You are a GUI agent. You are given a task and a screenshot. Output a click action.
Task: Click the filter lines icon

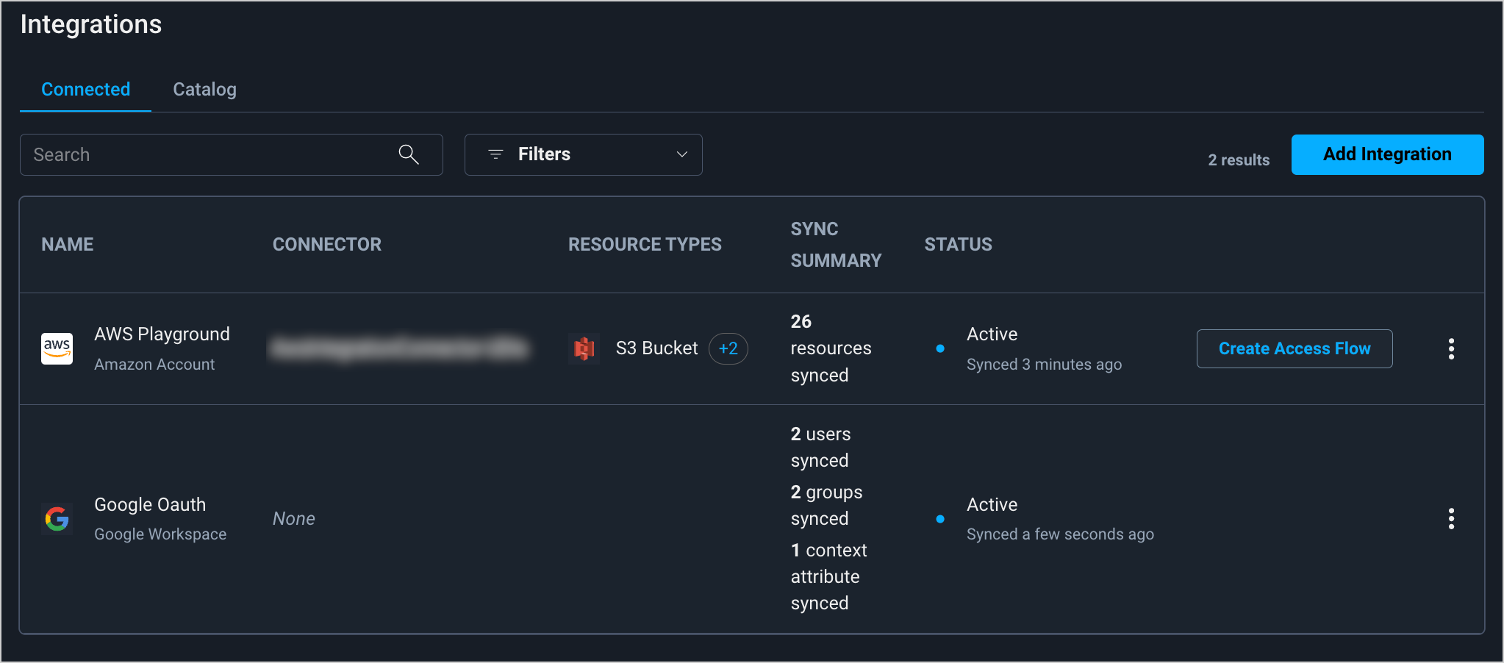496,154
